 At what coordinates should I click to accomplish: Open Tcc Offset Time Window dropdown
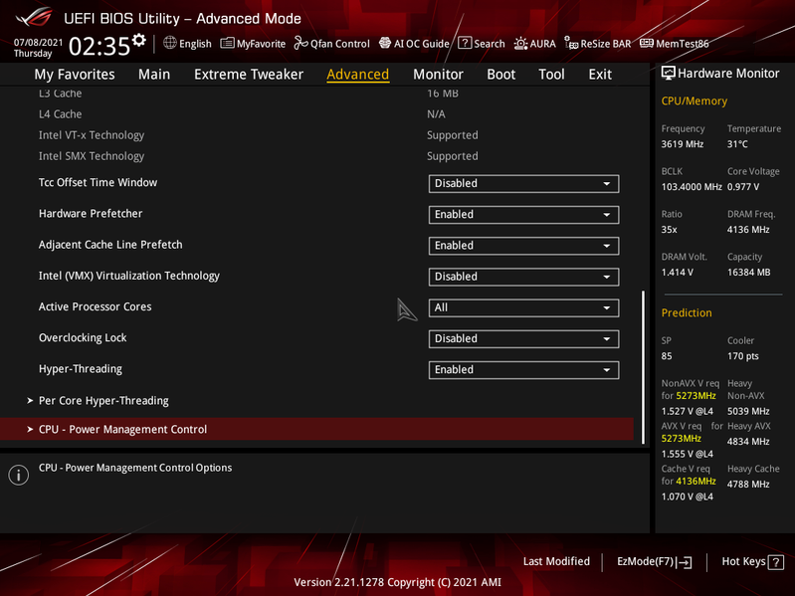[523, 183]
